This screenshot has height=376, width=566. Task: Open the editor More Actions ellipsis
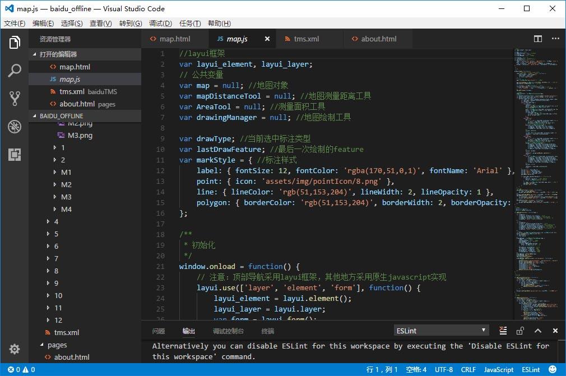555,39
